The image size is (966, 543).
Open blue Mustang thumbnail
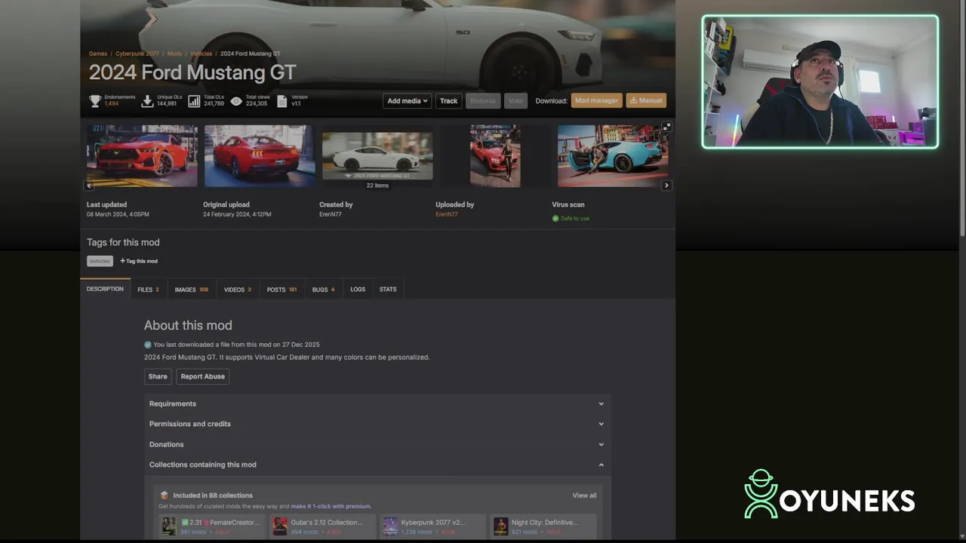click(613, 155)
